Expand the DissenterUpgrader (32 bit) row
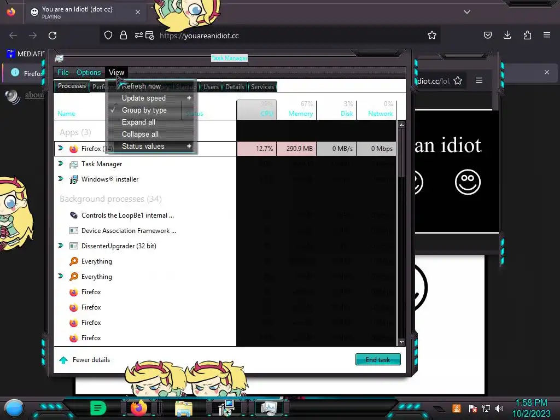The height and width of the screenshot is (420, 560). click(60, 246)
